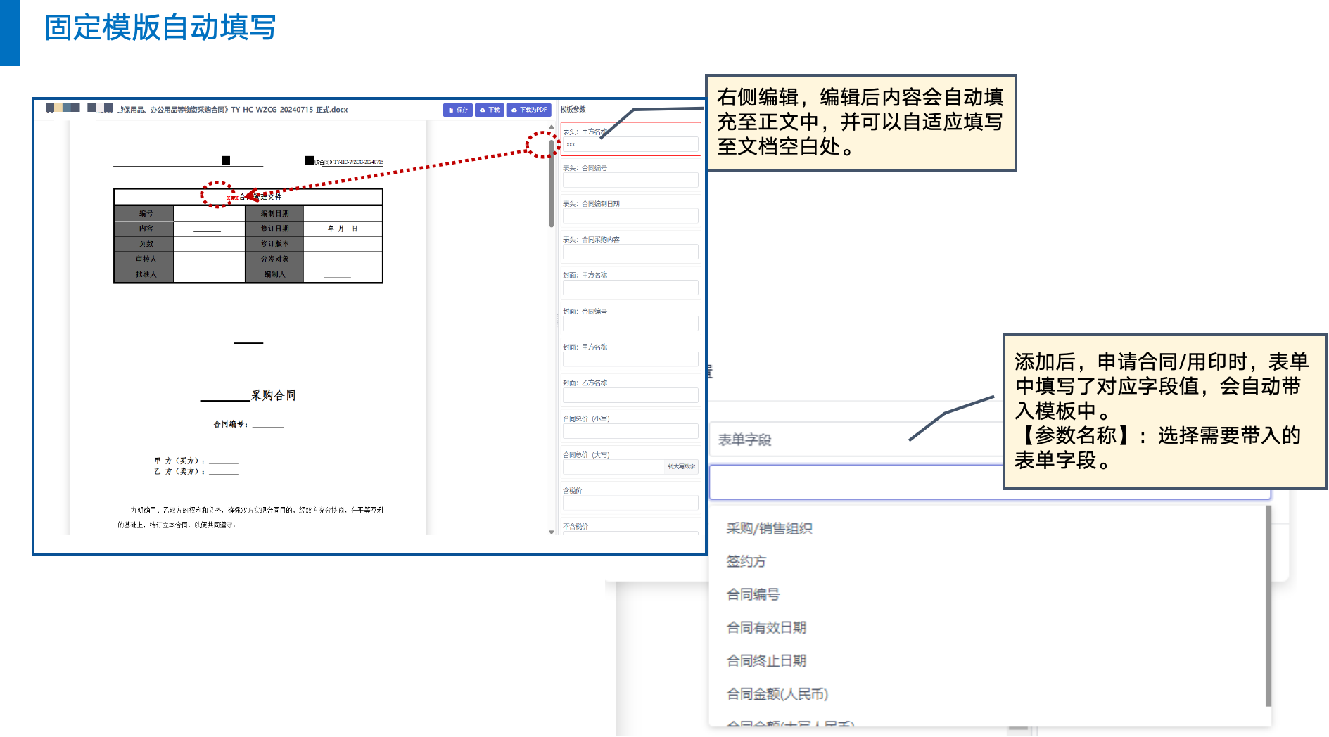Focus the 表头：合同编制日期 input field

pyautogui.click(x=630, y=216)
